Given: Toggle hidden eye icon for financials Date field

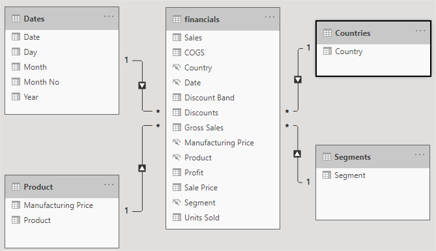Looking at the screenshot, I should pos(177,82).
